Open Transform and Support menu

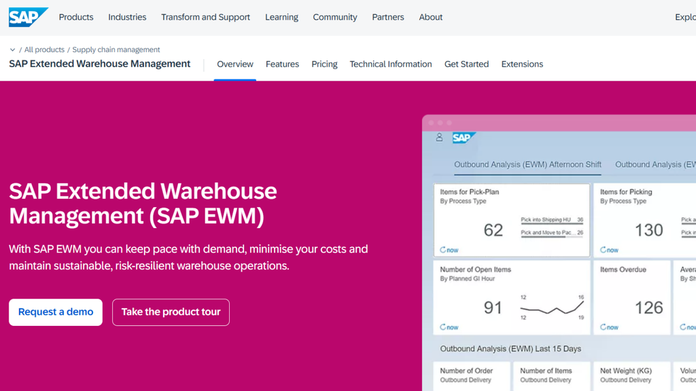pos(205,17)
